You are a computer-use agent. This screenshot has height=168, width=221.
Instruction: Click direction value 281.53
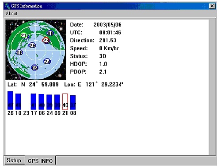tap(108, 40)
